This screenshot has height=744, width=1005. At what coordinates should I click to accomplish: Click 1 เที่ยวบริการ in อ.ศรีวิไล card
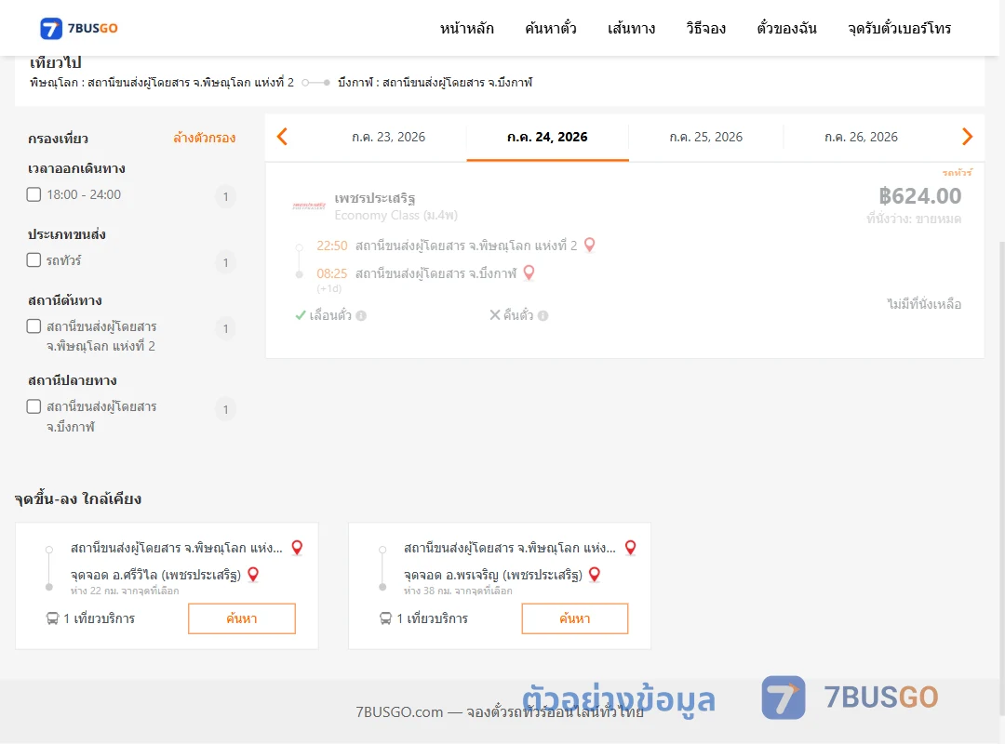click(100, 618)
